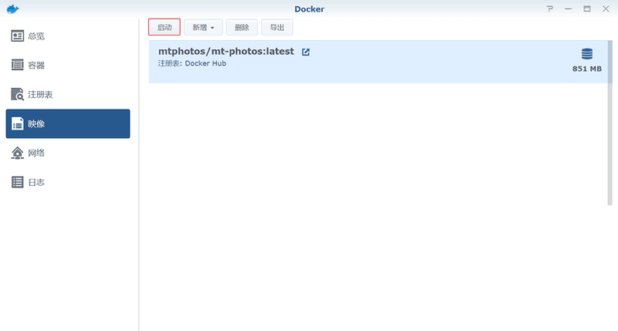Switch to the 容器 tab label

tap(36, 66)
